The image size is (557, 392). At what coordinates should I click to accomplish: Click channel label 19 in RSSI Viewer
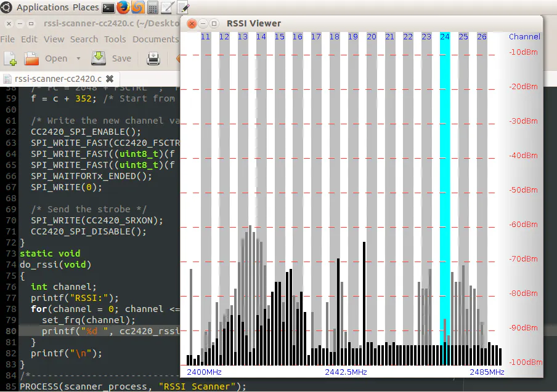pos(352,37)
